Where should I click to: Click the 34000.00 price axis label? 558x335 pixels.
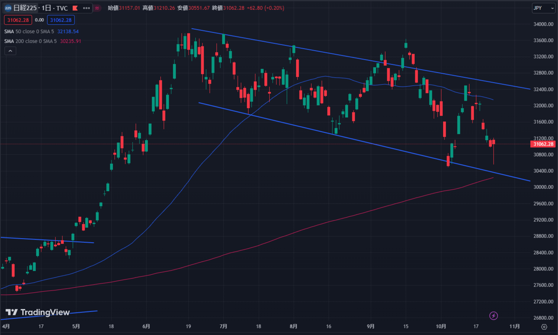[x=544, y=24]
